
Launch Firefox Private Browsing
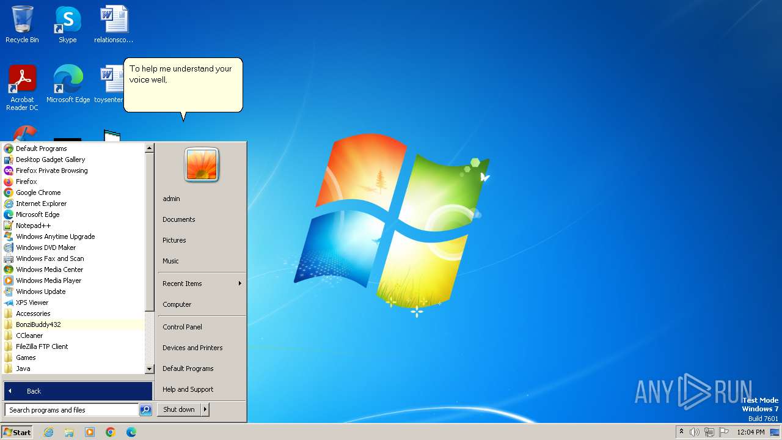[x=74, y=170]
